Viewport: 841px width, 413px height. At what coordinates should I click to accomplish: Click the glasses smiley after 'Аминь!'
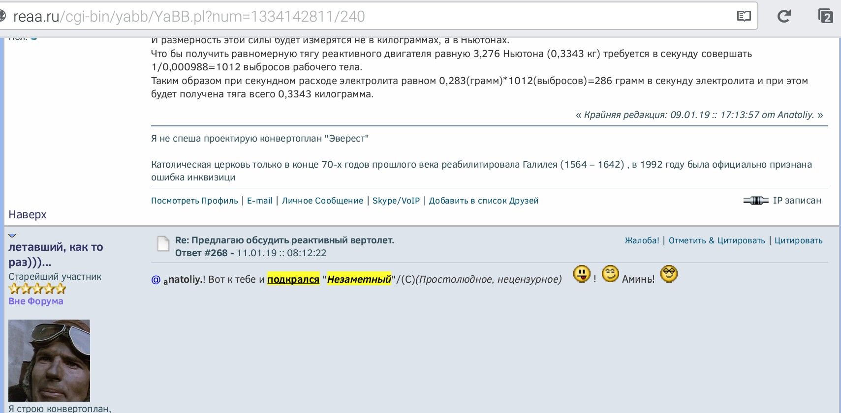(669, 274)
